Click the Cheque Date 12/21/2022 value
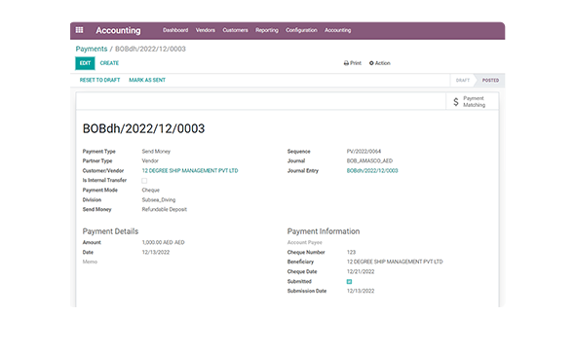 click(361, 271)
